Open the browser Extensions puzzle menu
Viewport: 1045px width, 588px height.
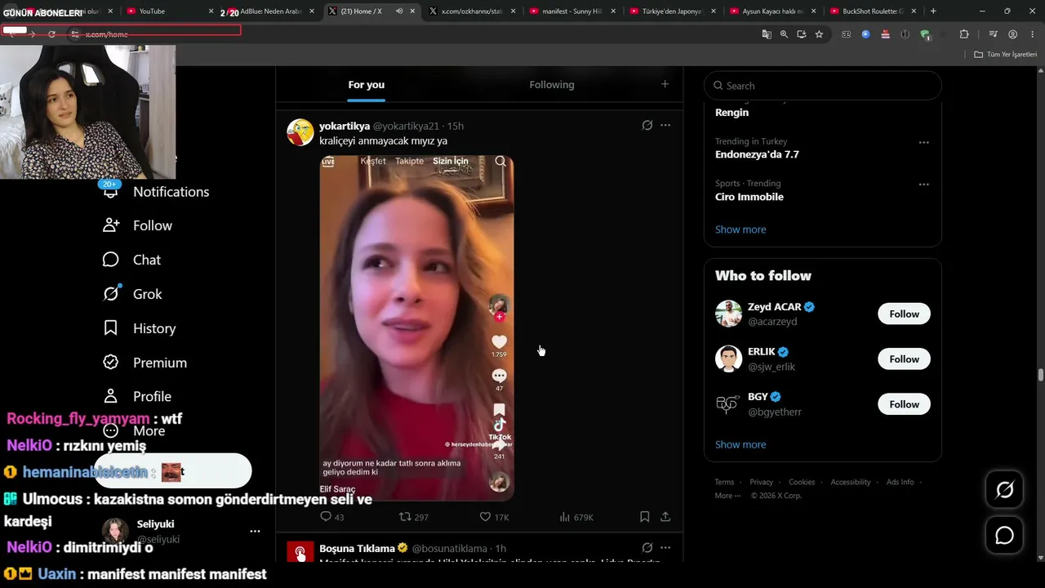964,34
